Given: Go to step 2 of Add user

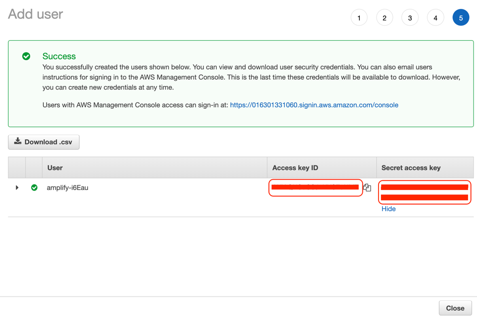Looking at the screenshot, I should [384, 18].
